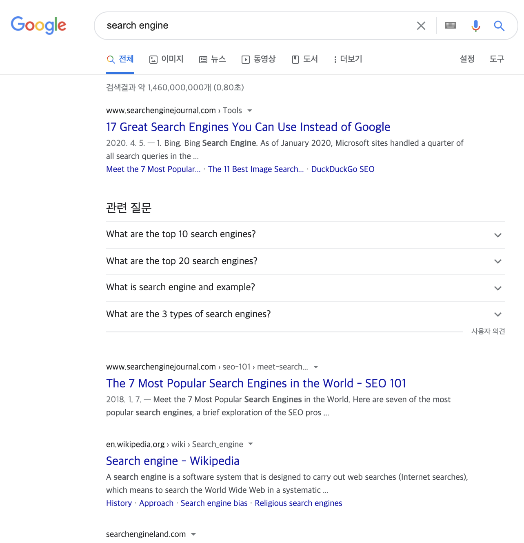Viewport: 524px width, 543px height.
Task: Open DuckDuckGo SEO sitelink
Action: click(343, 169)
